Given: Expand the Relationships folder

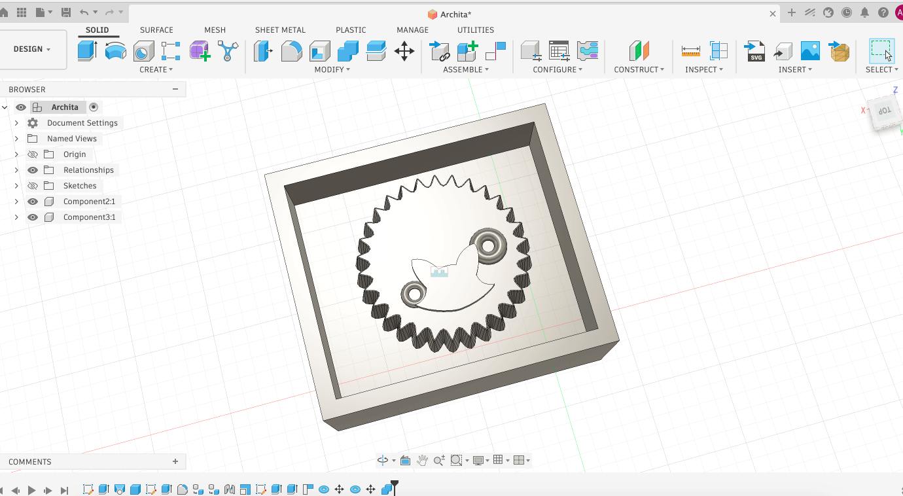Looking at the screenshot, I should pos(16,170).
